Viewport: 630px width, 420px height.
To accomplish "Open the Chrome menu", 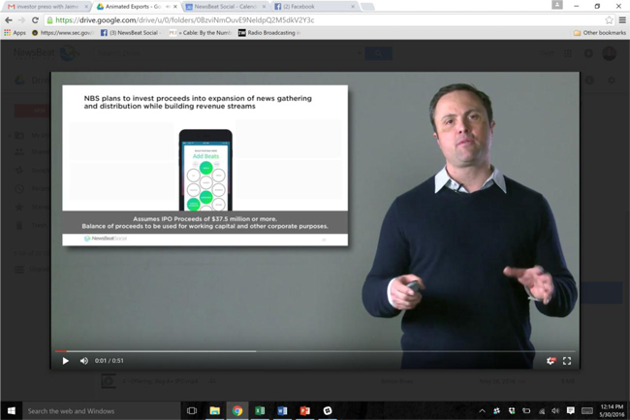I will 621,19.
